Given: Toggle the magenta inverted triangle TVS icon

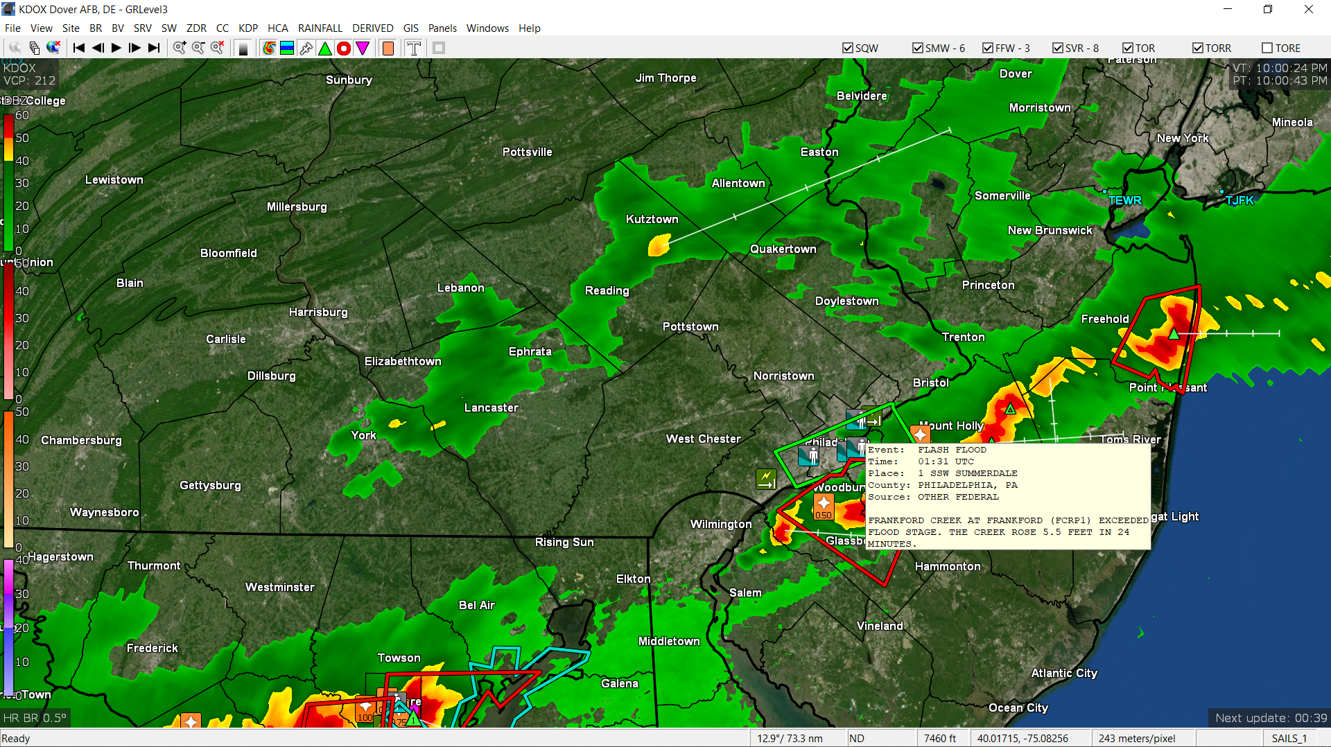Looking at the screenshot, I should point(362,48).
